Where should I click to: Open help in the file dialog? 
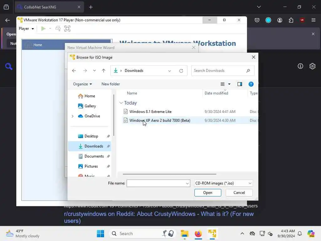coord(251,84)
